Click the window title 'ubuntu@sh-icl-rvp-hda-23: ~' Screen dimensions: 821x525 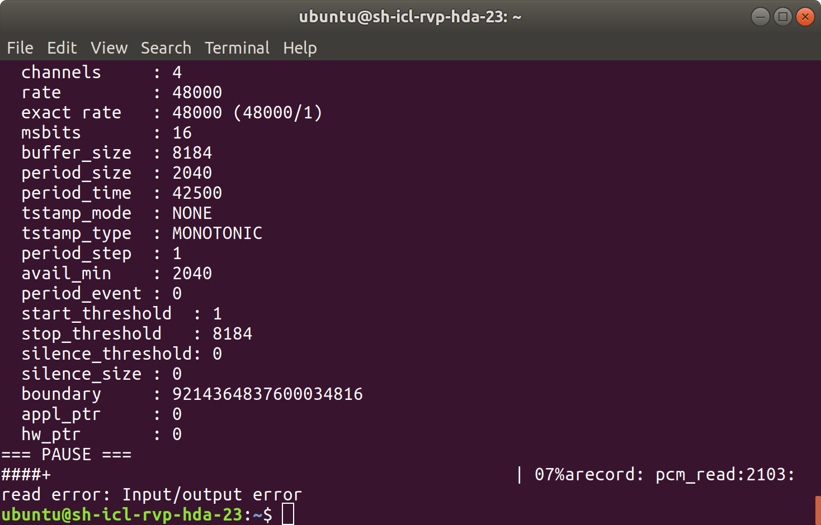(410, 17)
